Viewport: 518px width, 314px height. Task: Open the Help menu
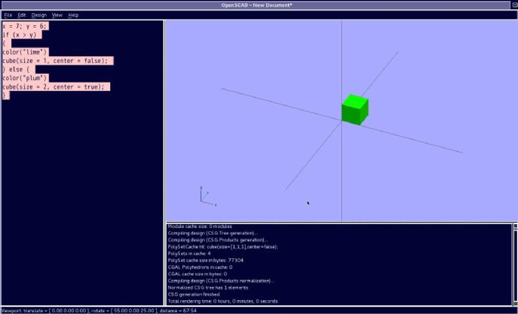click(73, 15)
